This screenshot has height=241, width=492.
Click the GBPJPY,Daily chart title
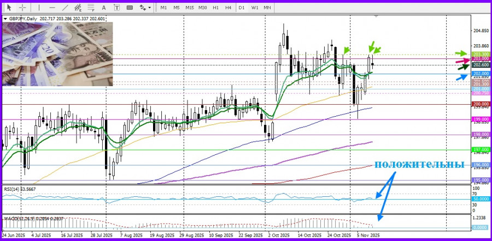23,19
